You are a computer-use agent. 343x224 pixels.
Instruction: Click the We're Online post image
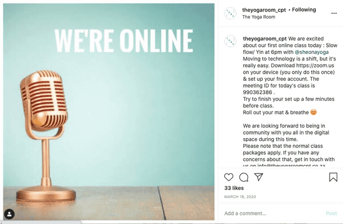(109, 111)
